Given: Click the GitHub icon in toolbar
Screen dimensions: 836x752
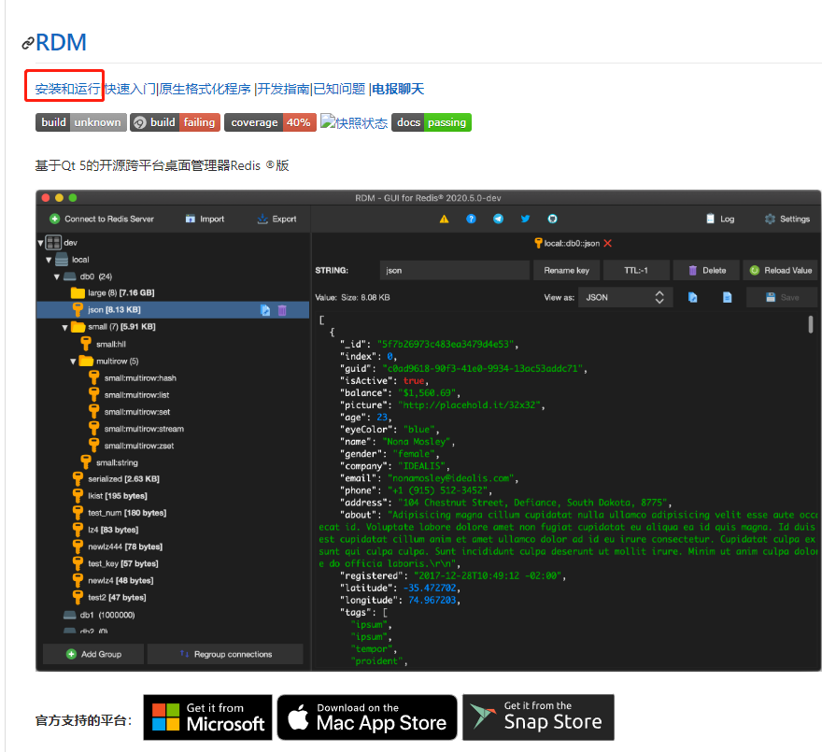Looking at the screenshot, I should [x=552, y=219].
